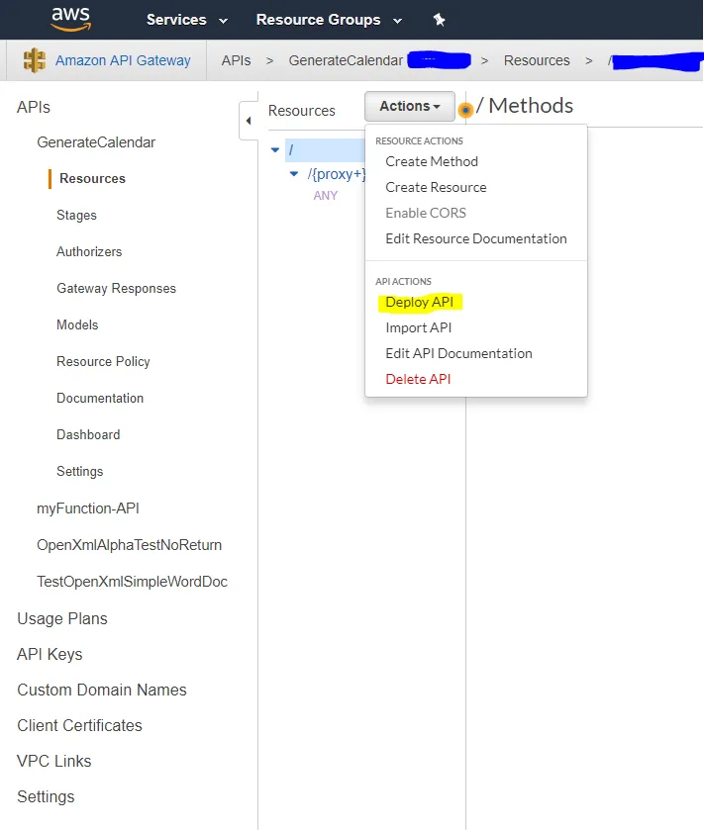
Task: Open Authorizers in sidebar
Action: pos(89,252)
